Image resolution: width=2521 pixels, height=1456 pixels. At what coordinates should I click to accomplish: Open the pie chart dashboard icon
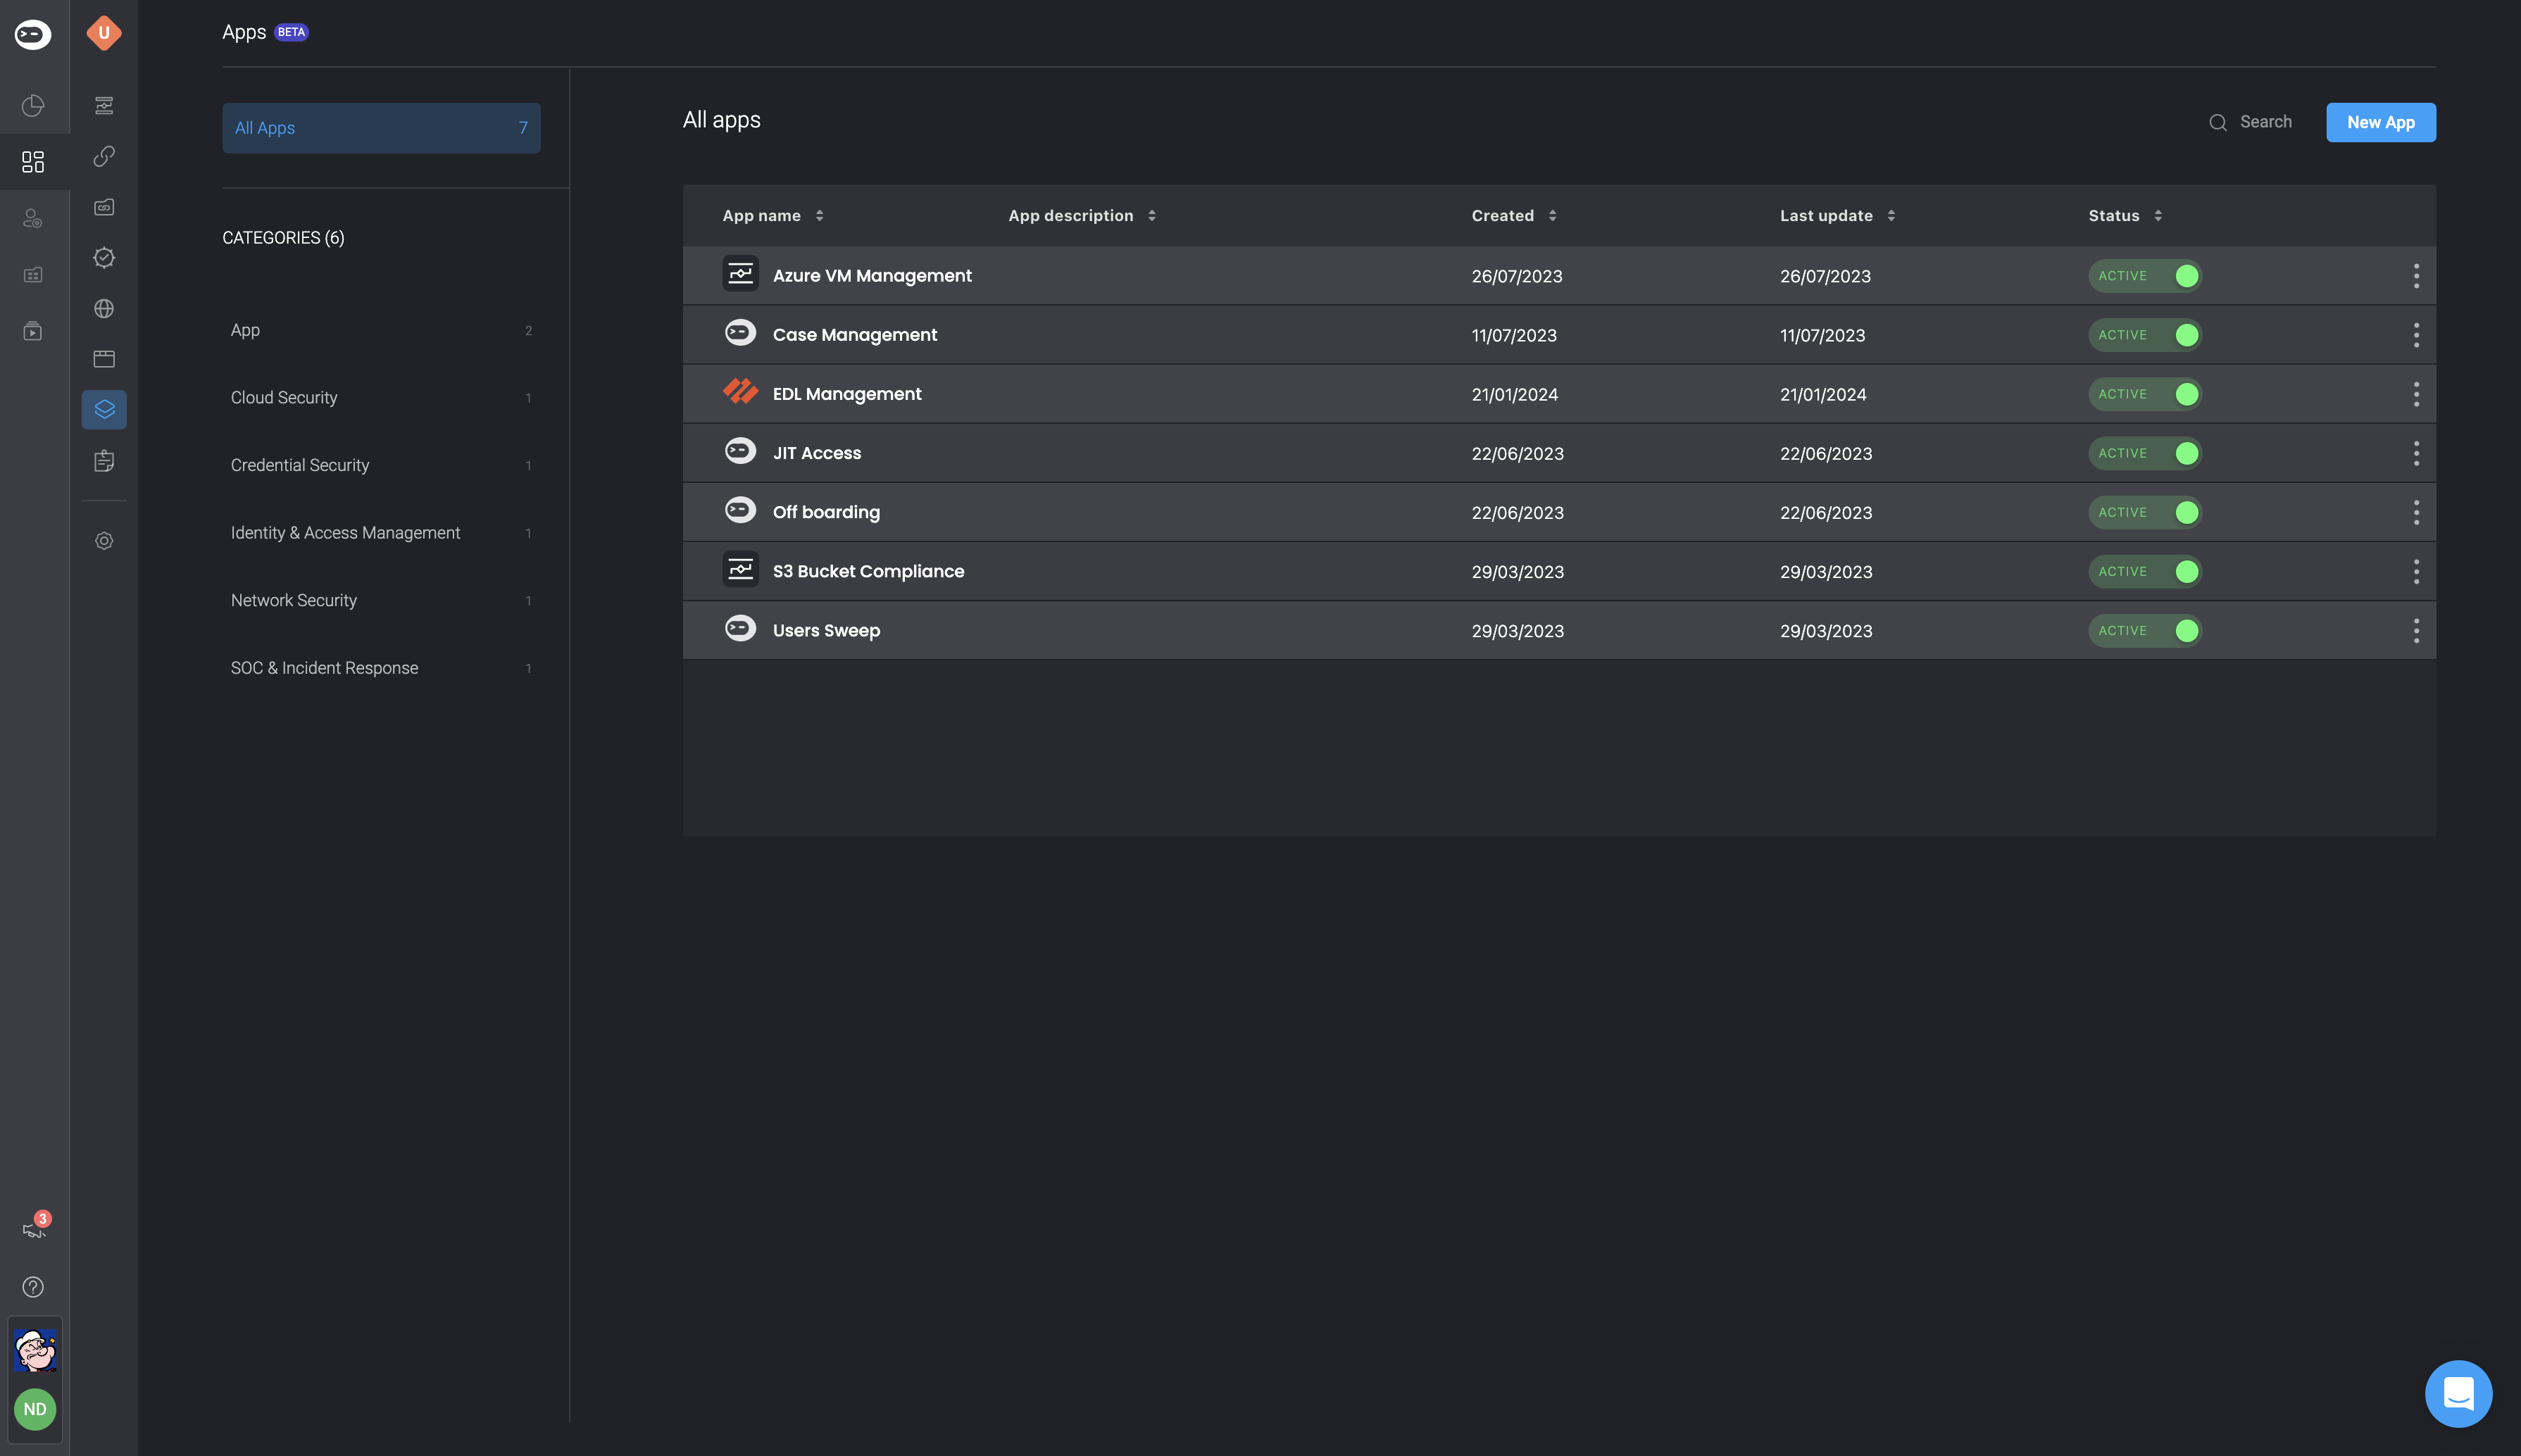pos(33,106)
